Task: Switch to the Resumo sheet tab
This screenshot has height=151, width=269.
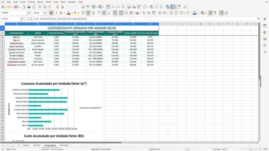Action: click(37, 145)
